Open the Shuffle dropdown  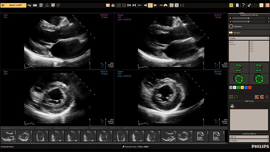[249, 38]
